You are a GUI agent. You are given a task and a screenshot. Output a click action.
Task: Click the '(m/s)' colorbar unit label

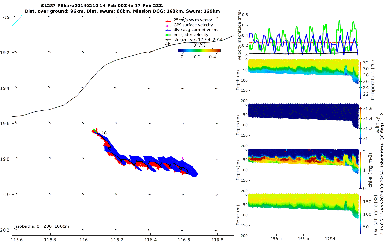[x=199, y=45]
